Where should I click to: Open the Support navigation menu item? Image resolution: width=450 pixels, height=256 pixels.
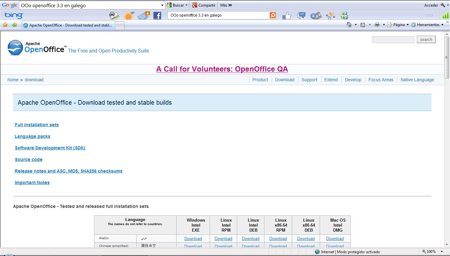[309, 80]
